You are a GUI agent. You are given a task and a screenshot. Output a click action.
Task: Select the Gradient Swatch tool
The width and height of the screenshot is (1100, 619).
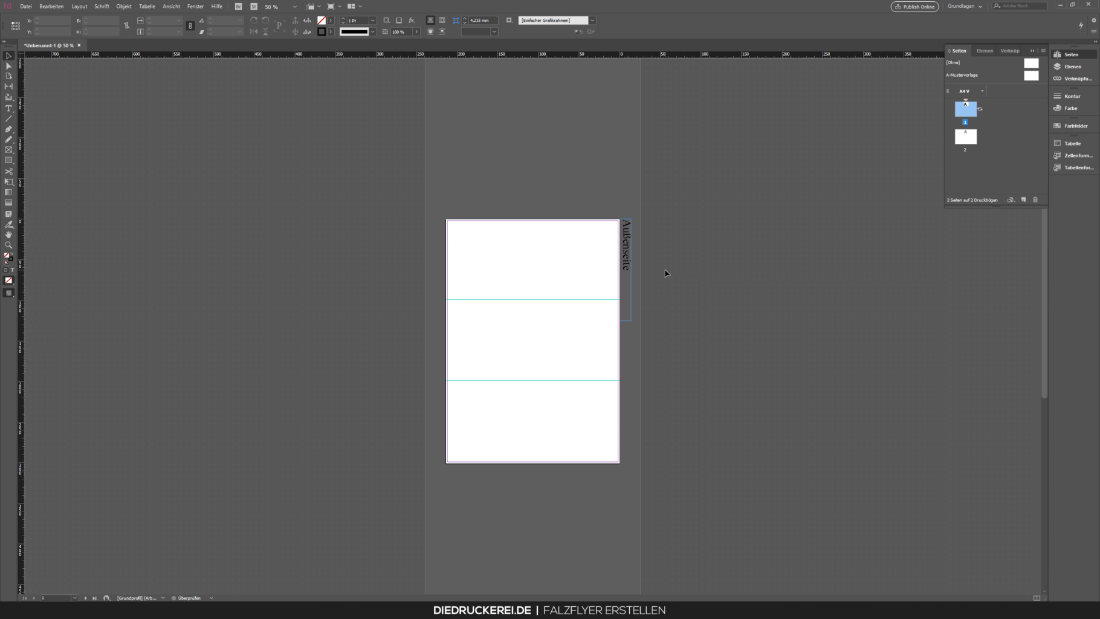click(x=8, y=192)
